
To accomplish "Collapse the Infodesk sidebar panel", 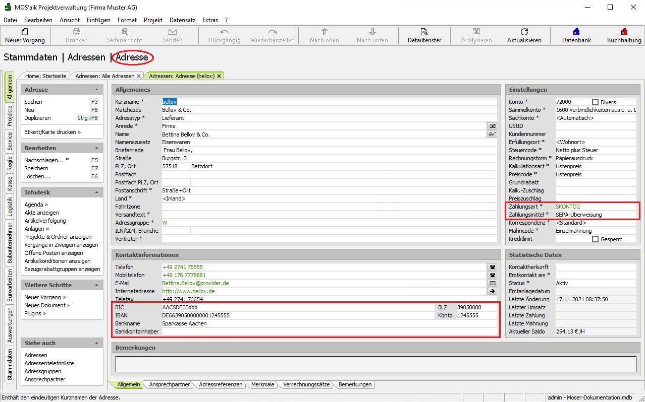I will [x=96, y=192].
